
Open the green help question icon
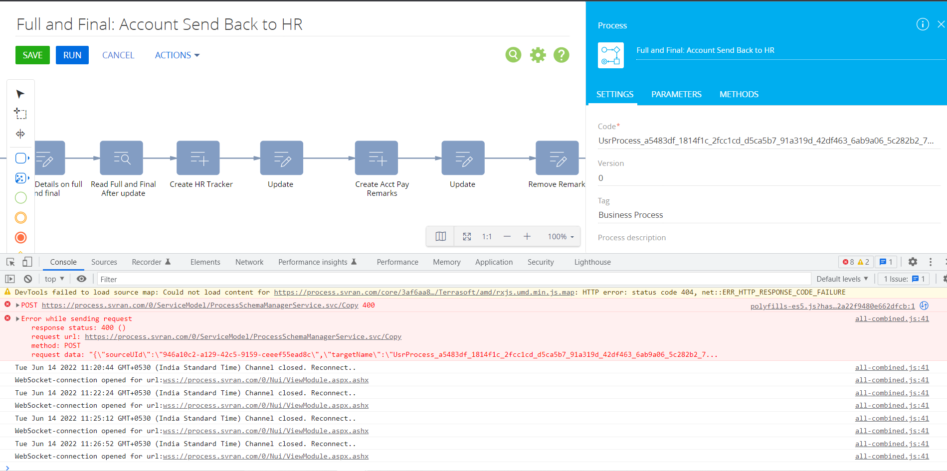pyautogui.click(x=562, y=55)
